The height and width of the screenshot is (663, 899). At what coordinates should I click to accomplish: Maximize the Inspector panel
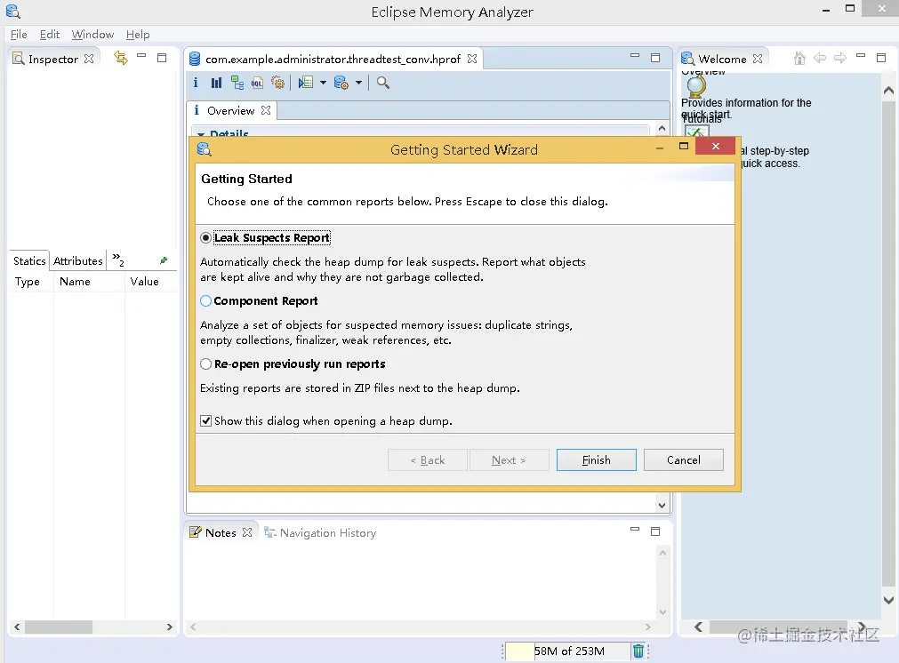click(x=162, y=57)
